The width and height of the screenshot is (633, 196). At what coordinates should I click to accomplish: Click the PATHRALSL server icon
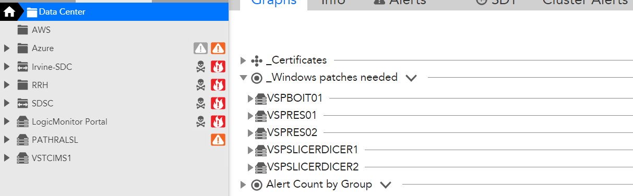(x=22, y=140)
